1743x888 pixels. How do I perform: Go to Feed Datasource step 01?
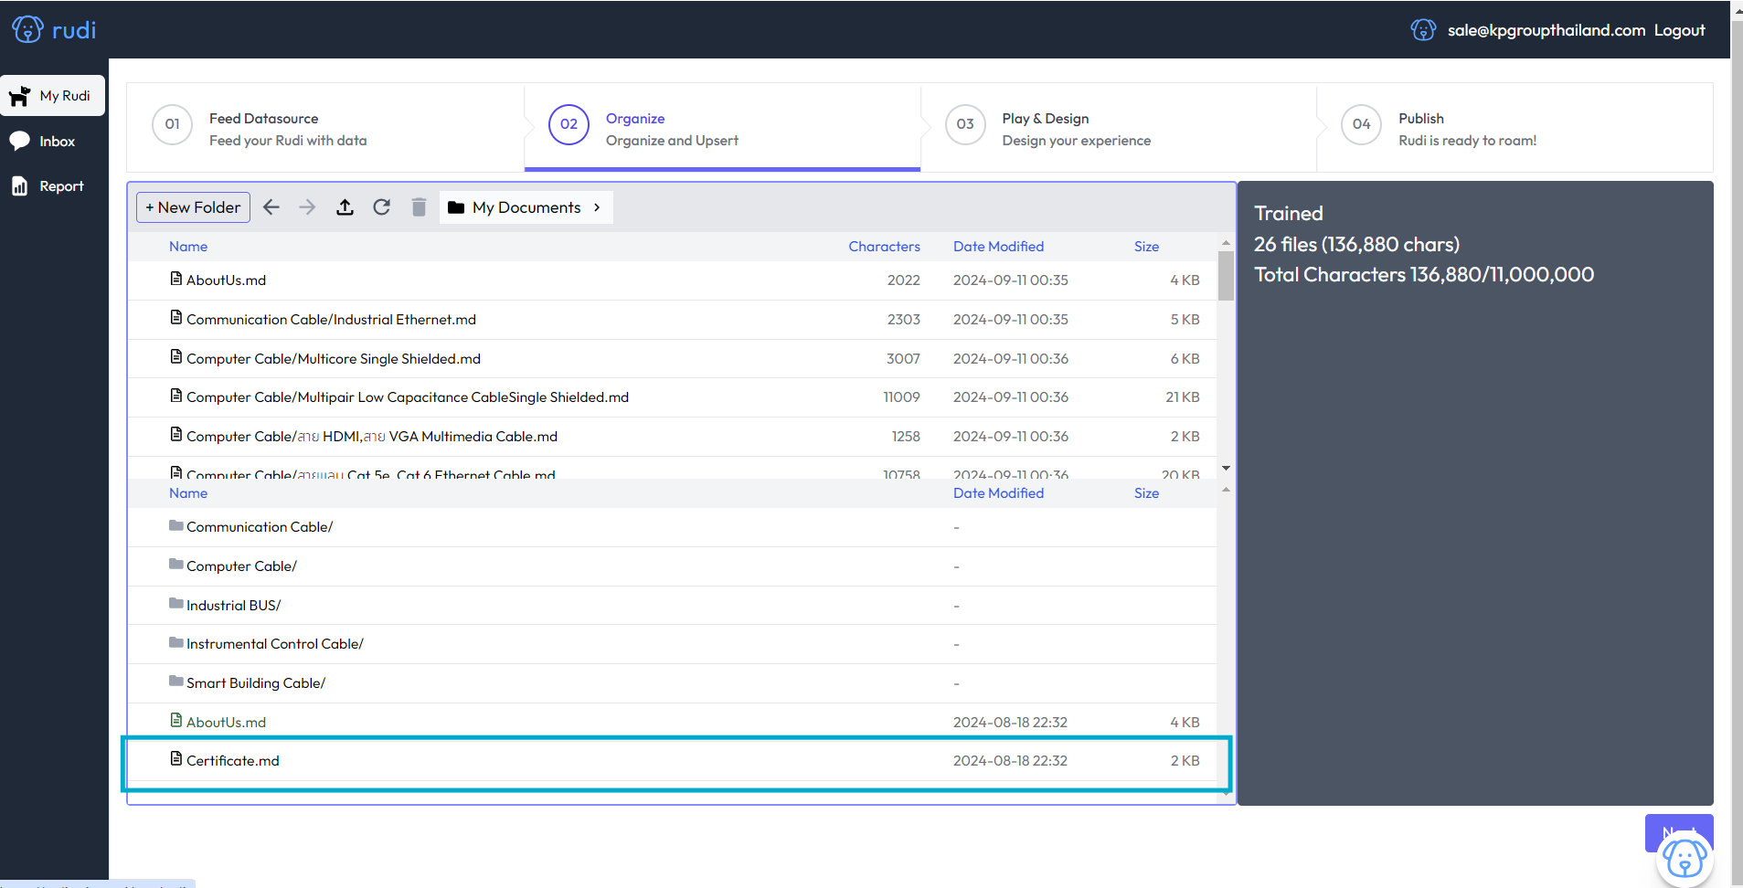pos(324,128)
